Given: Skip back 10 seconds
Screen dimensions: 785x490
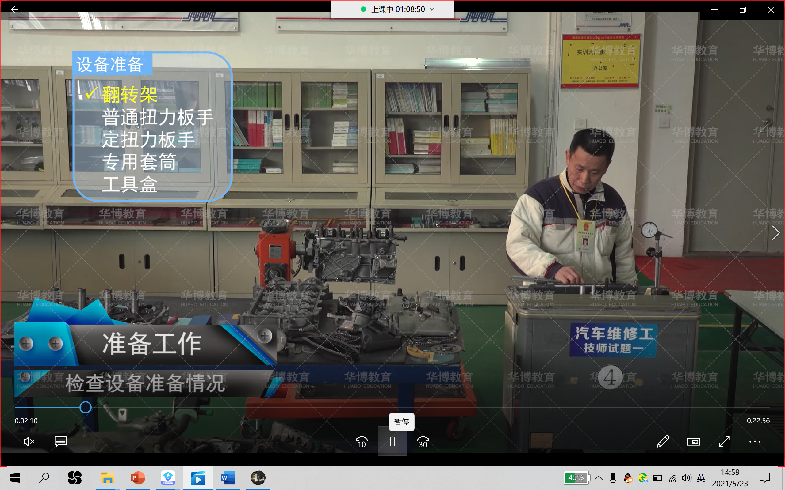Looking at the screenshot, I should pyautogui.click(x=361, y=442).
